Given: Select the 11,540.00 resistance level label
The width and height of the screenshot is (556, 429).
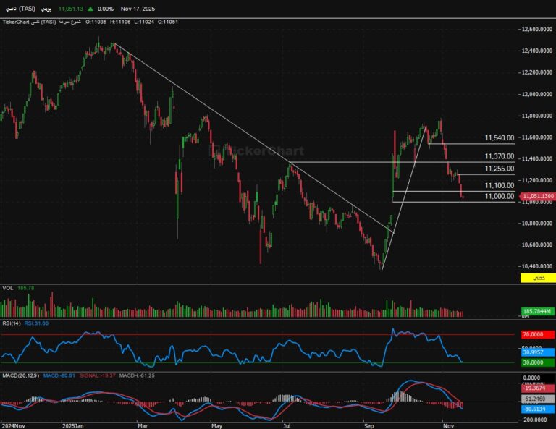Looking at the screenshot, I should tap(500, 137).
